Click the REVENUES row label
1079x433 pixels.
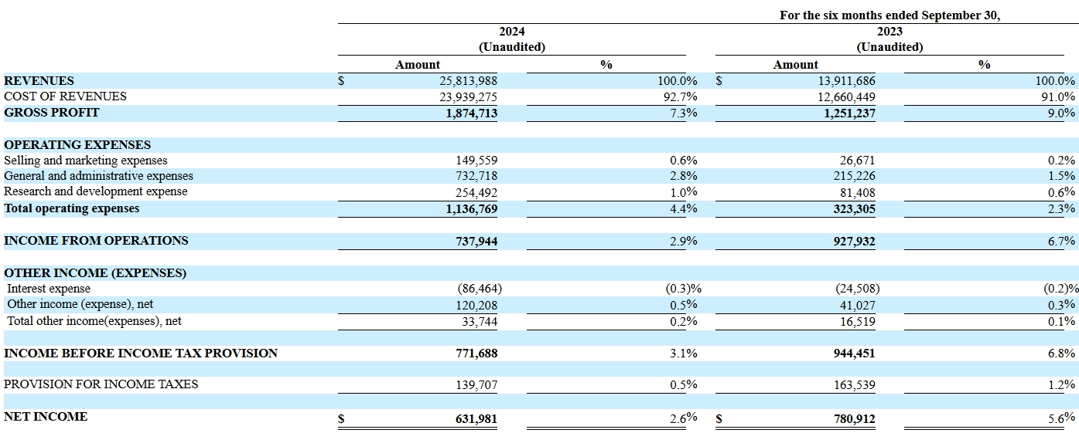coord(39,80)
